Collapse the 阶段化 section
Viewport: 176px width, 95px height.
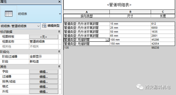(59, 52)
